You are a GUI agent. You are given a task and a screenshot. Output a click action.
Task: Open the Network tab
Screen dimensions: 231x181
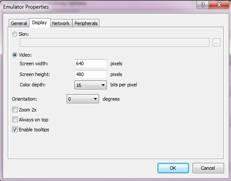click(61, 23)
